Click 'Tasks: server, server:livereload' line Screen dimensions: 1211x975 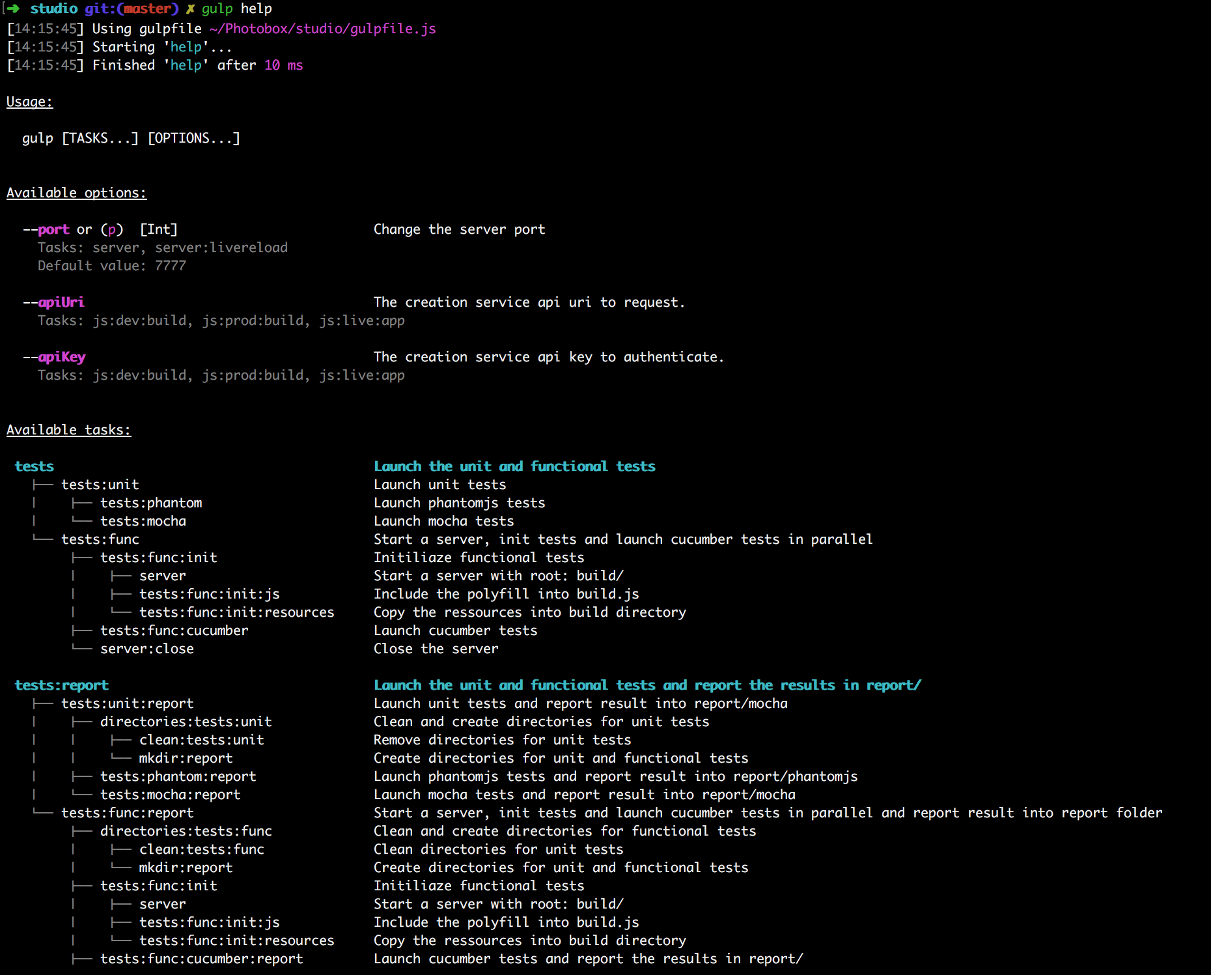tap(162, 248)
